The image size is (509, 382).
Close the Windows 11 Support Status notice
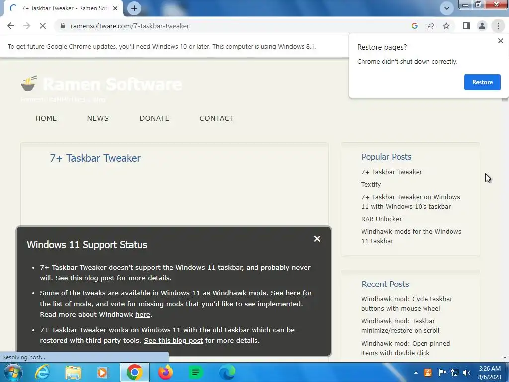317,239
